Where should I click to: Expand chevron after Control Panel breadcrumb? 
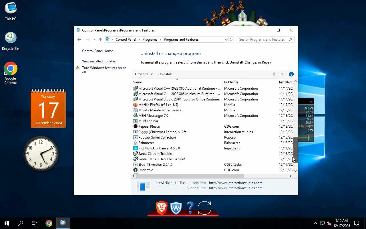coord(139,40)
